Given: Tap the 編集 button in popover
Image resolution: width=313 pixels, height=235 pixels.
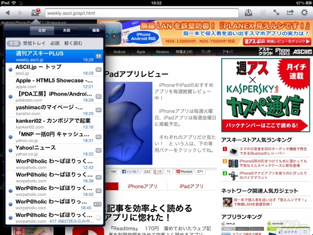Looking at the screenshot, I should (96, 30).
